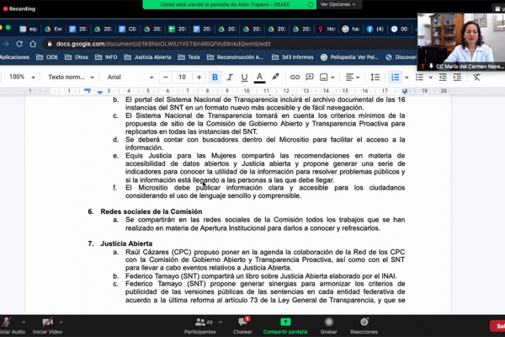Open the text alignment dropdown
The image size is (505, 337).
(353, 77)
